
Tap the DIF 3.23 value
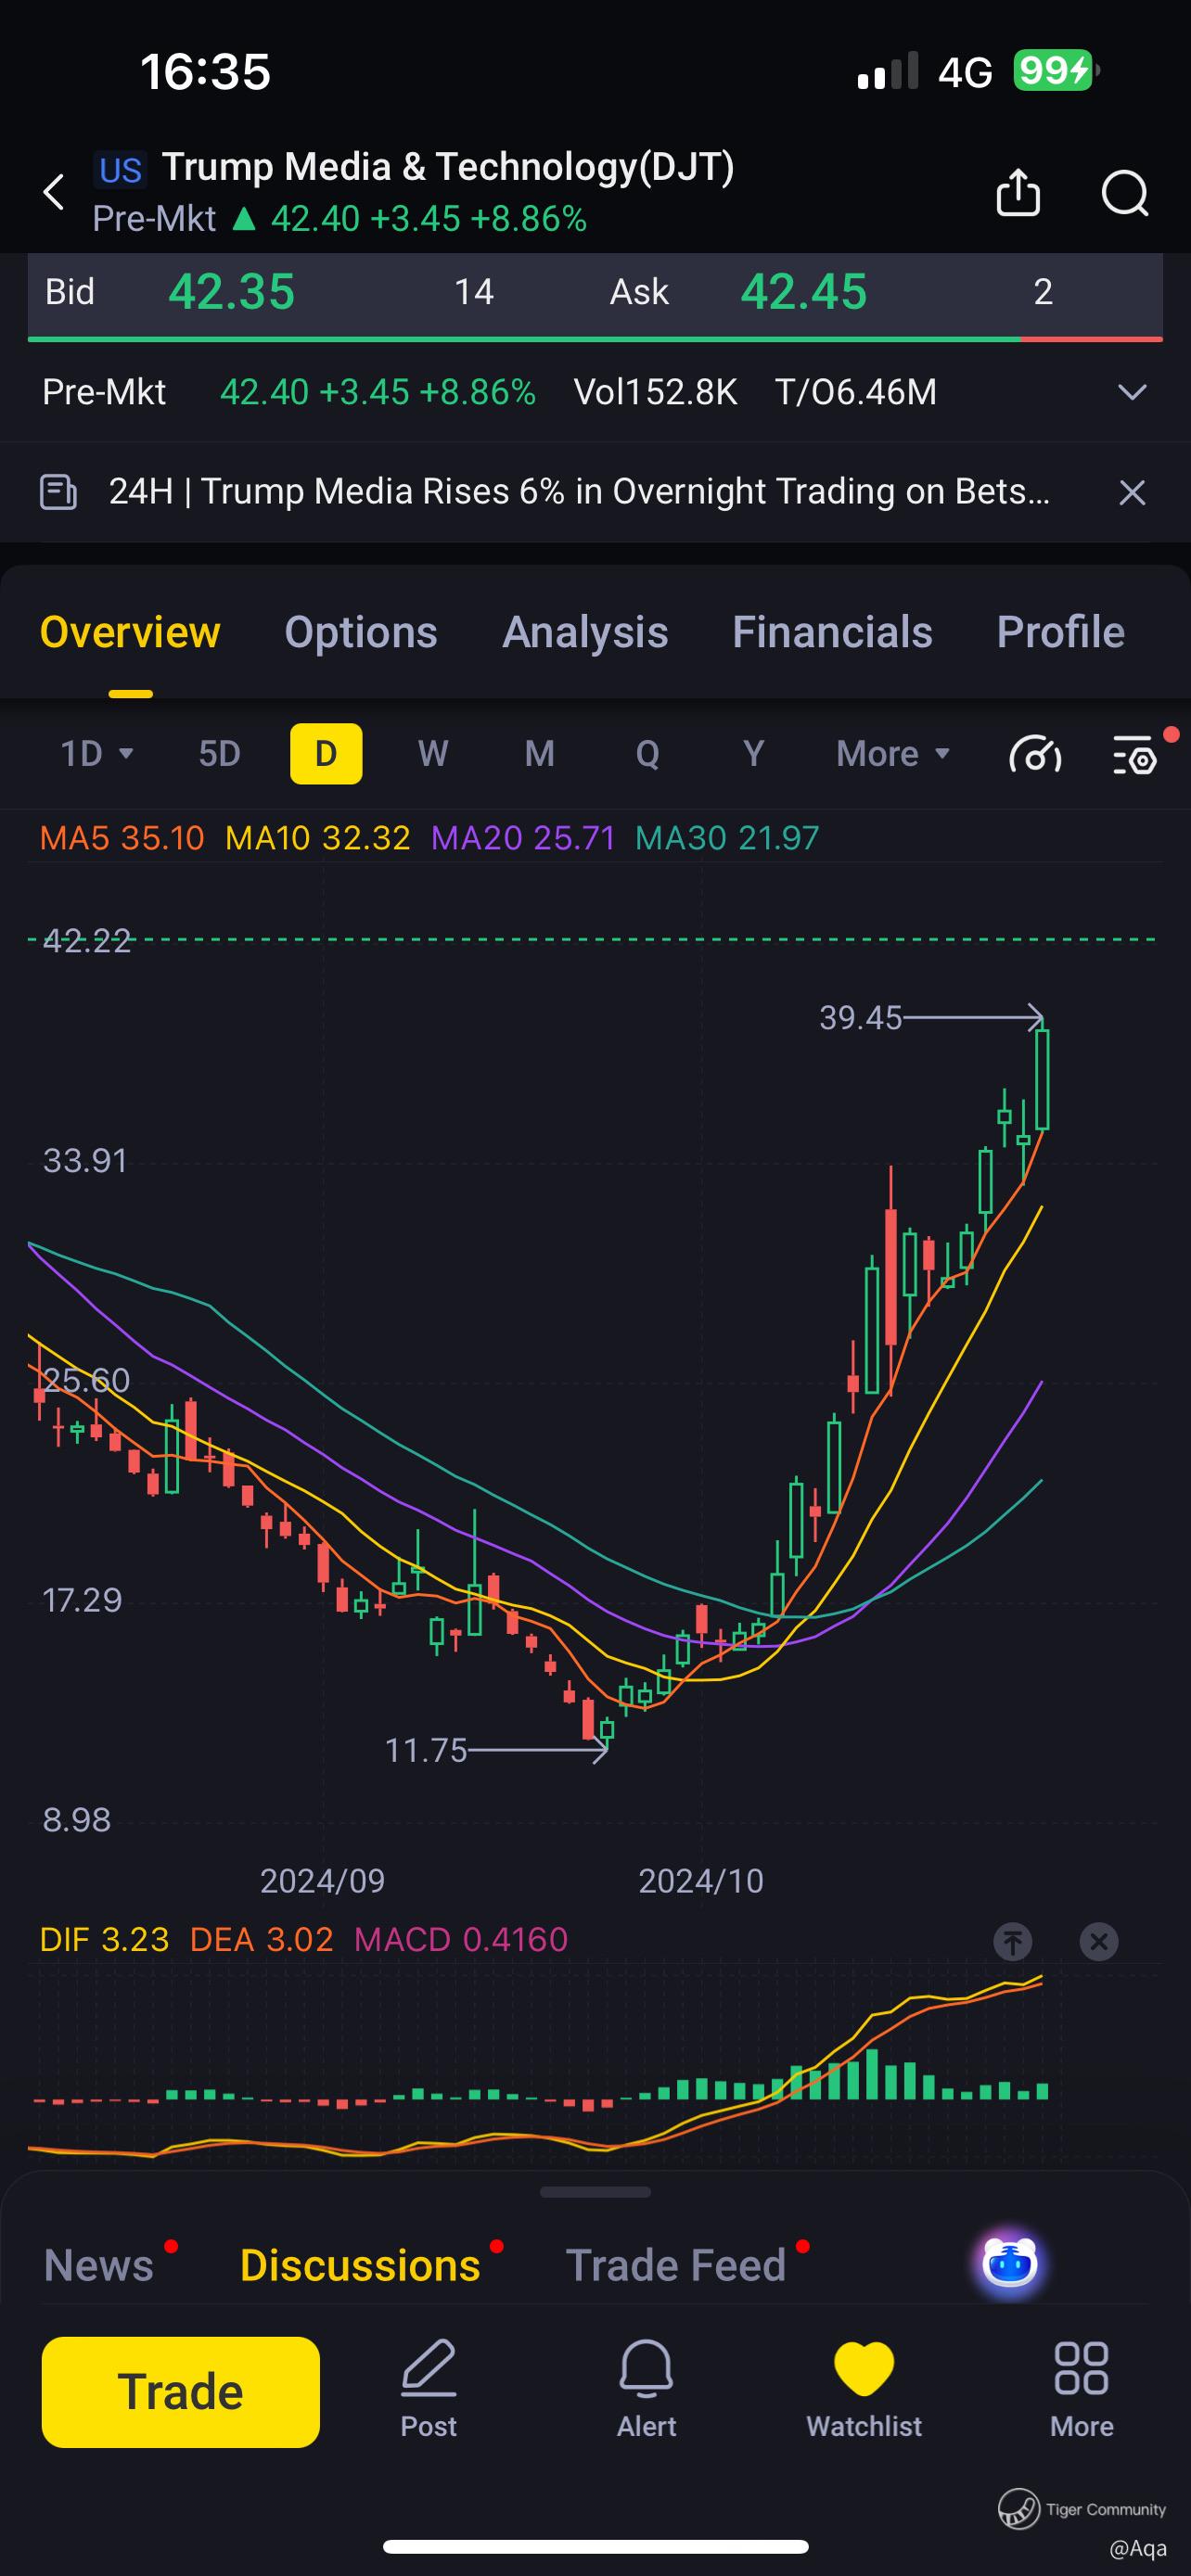(104, 1939)
